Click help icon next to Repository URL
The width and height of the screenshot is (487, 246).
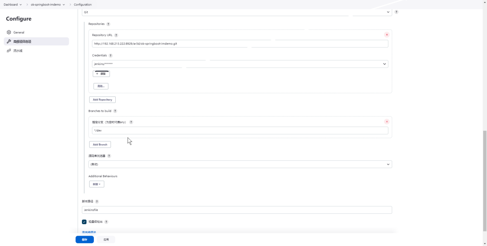(116, 35)
